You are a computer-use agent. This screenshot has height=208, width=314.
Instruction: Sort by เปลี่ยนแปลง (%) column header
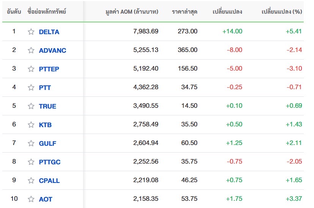click(281, 11)
